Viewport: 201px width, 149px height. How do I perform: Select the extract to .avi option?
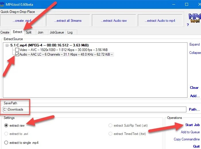6,134
